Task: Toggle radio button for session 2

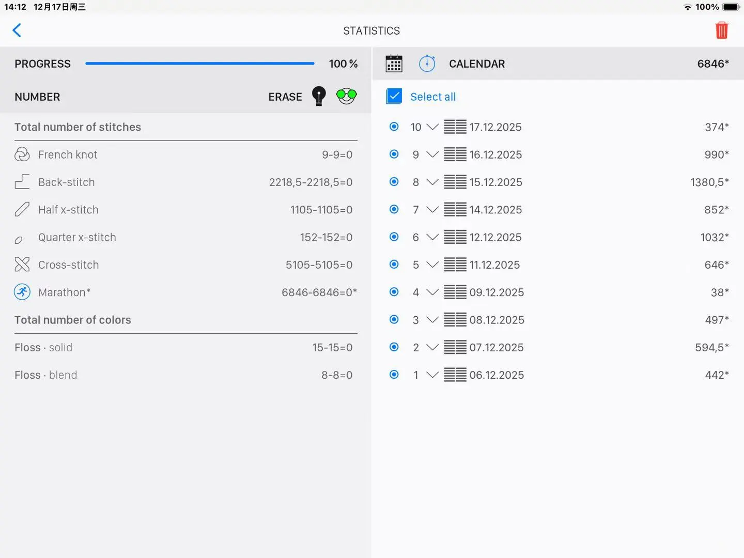Action: tap(394, 347)
